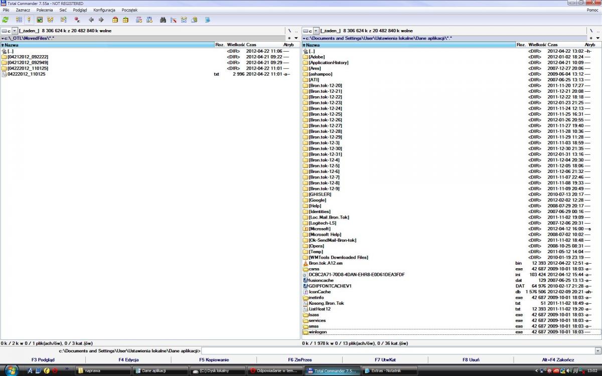Click the red star invert selection icon
The width and height of the screenshot is (602, 376).
(x=77, y=20)
